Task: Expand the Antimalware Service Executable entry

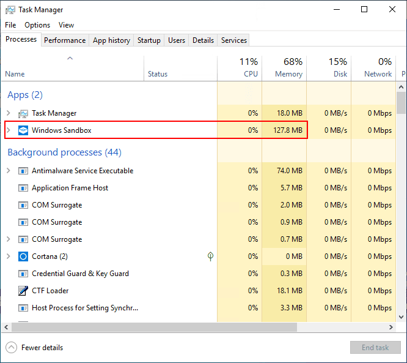Action: coord(8,171)
